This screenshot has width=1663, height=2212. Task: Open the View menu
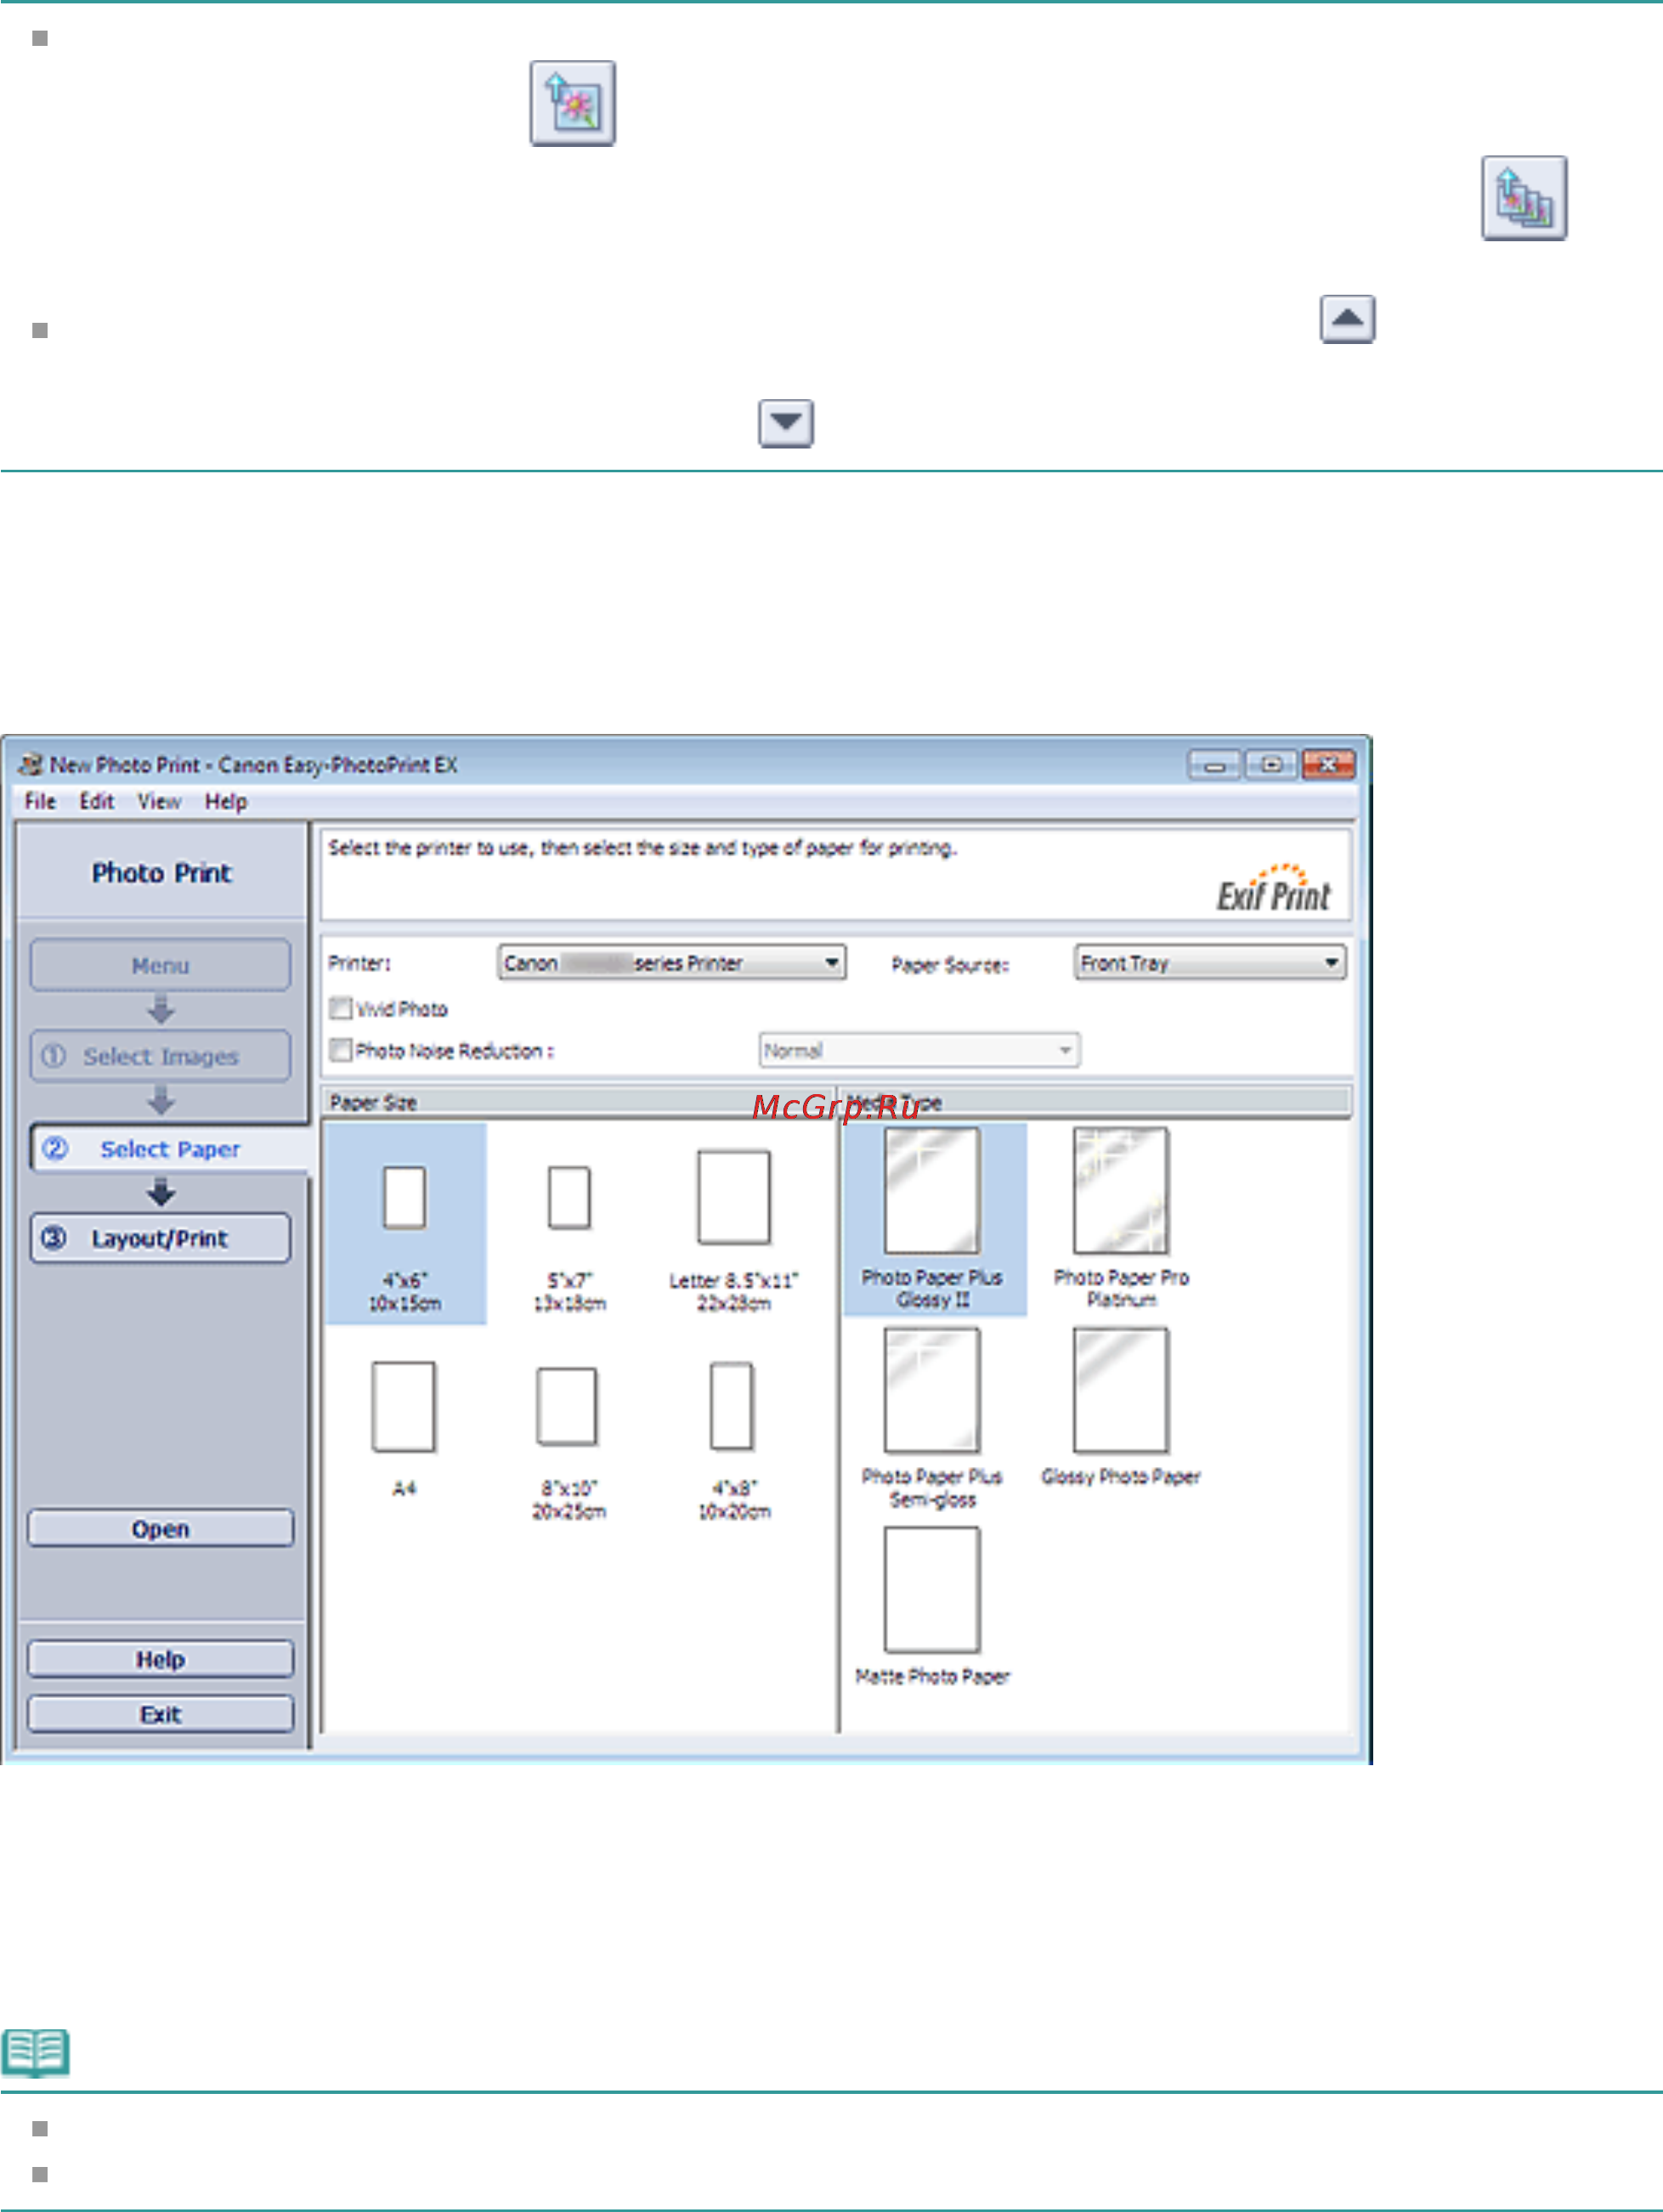(x=159, y=801)
